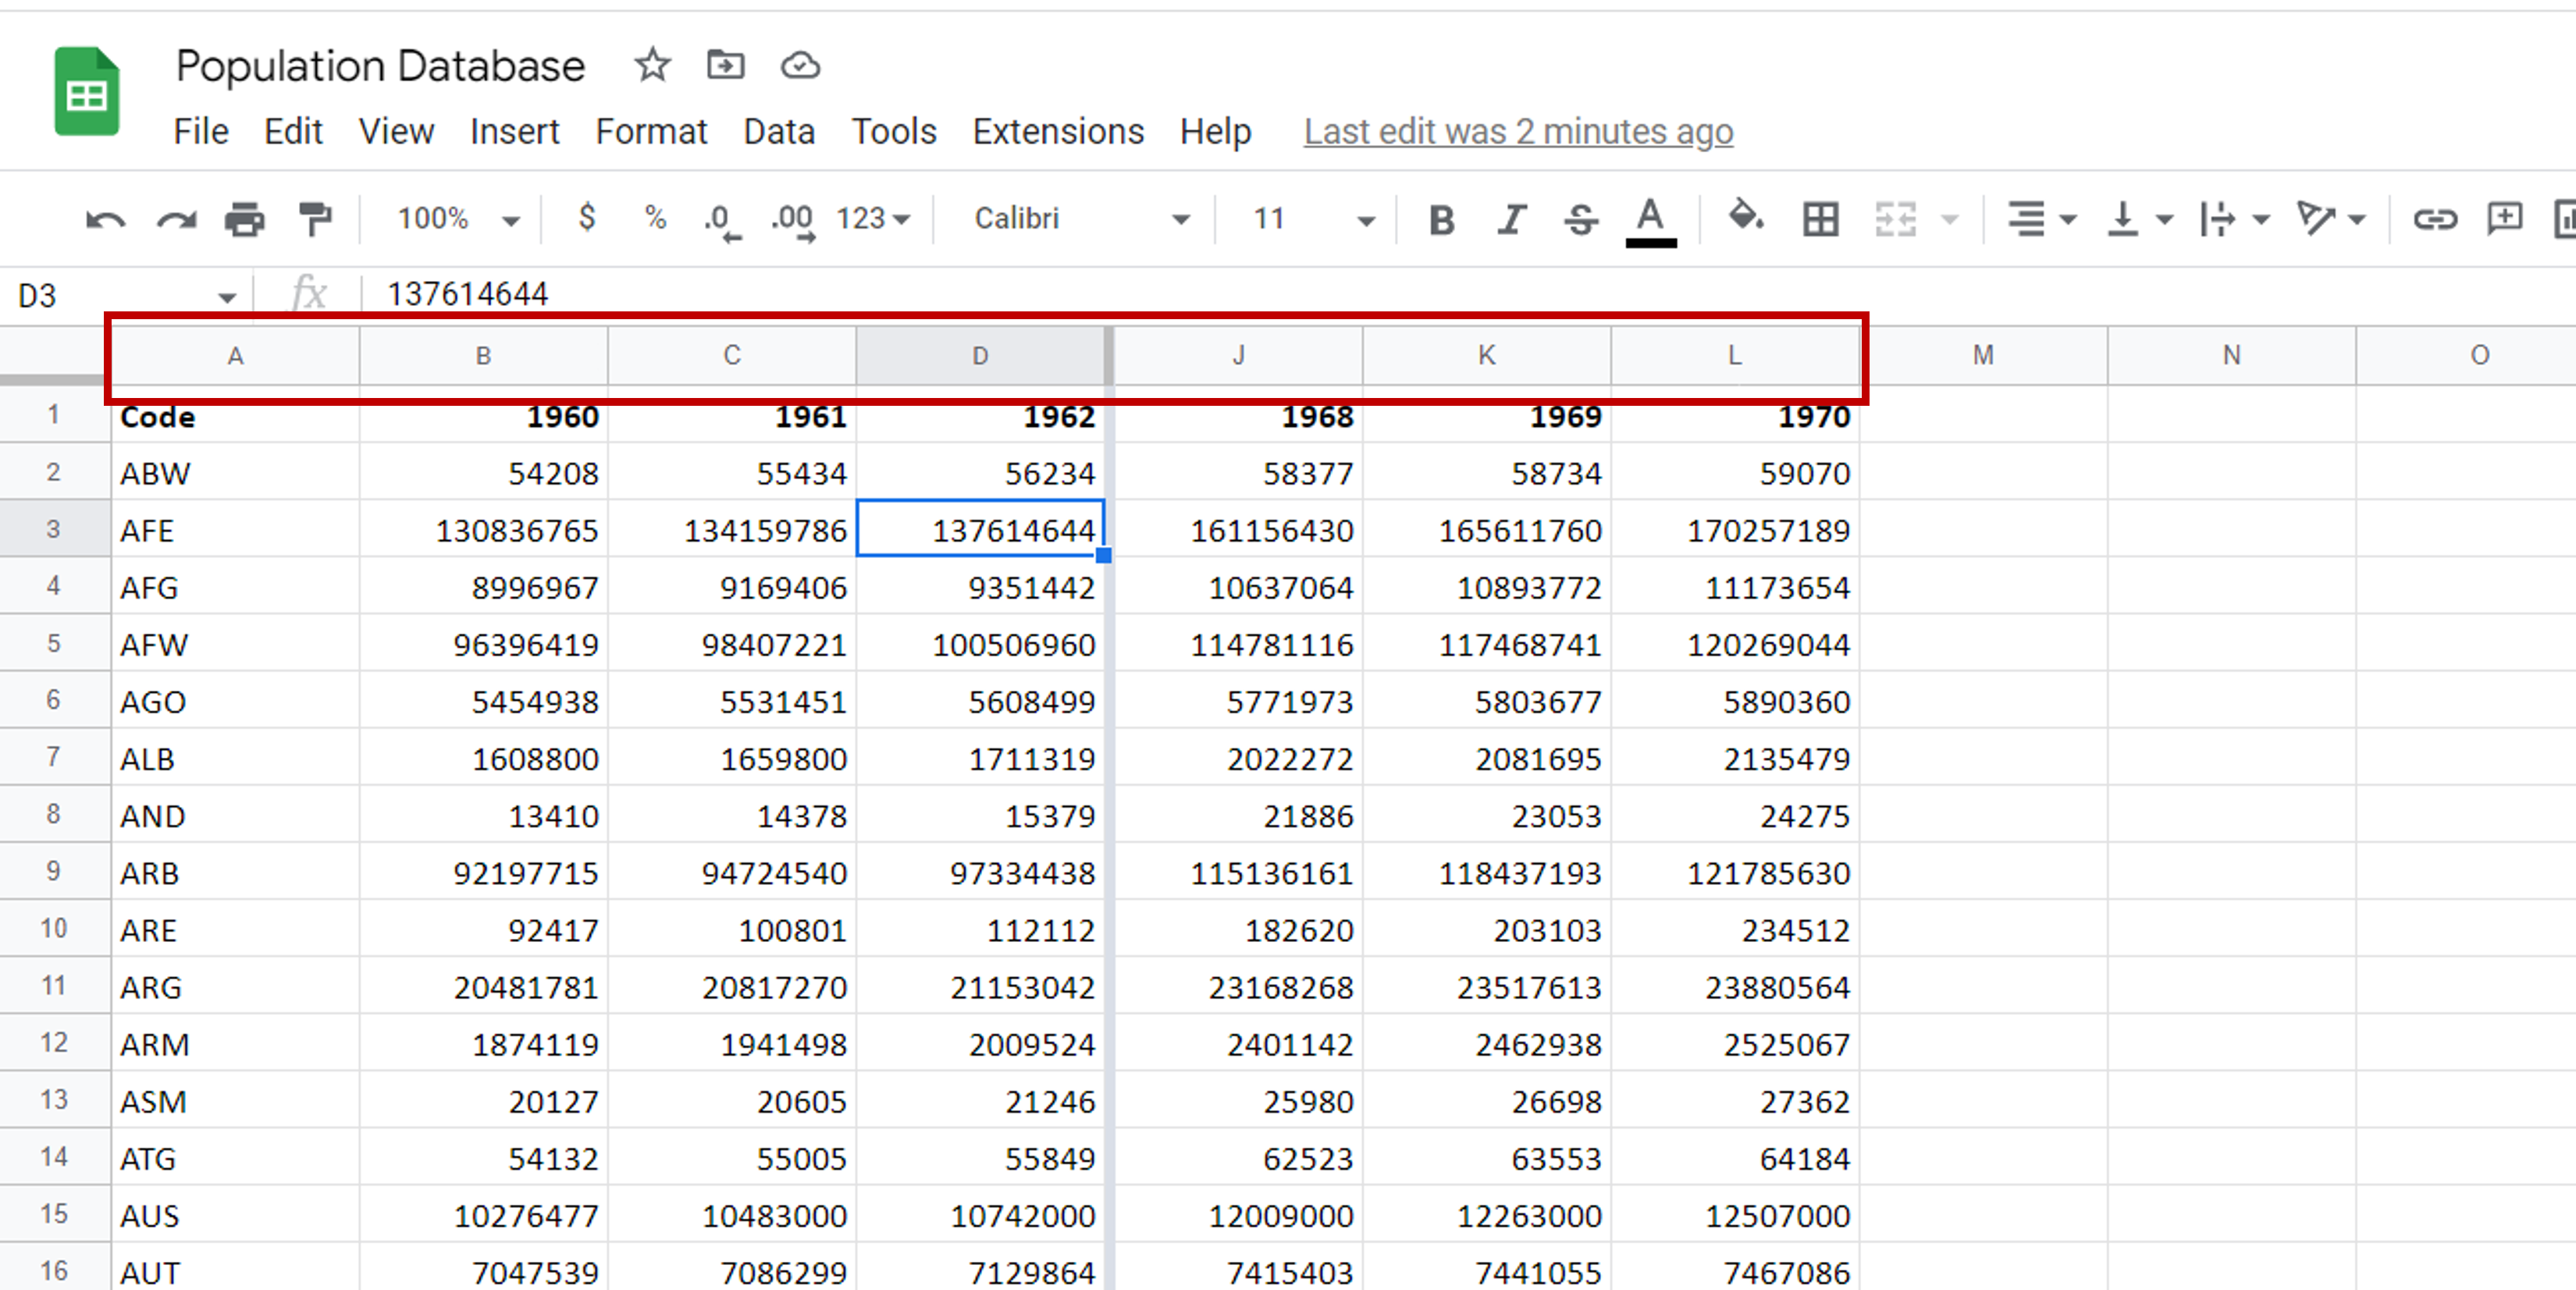Screen dimensions: 2576x1290
Task: Click the Insert comment icon
Action: tap(2505, 219)
